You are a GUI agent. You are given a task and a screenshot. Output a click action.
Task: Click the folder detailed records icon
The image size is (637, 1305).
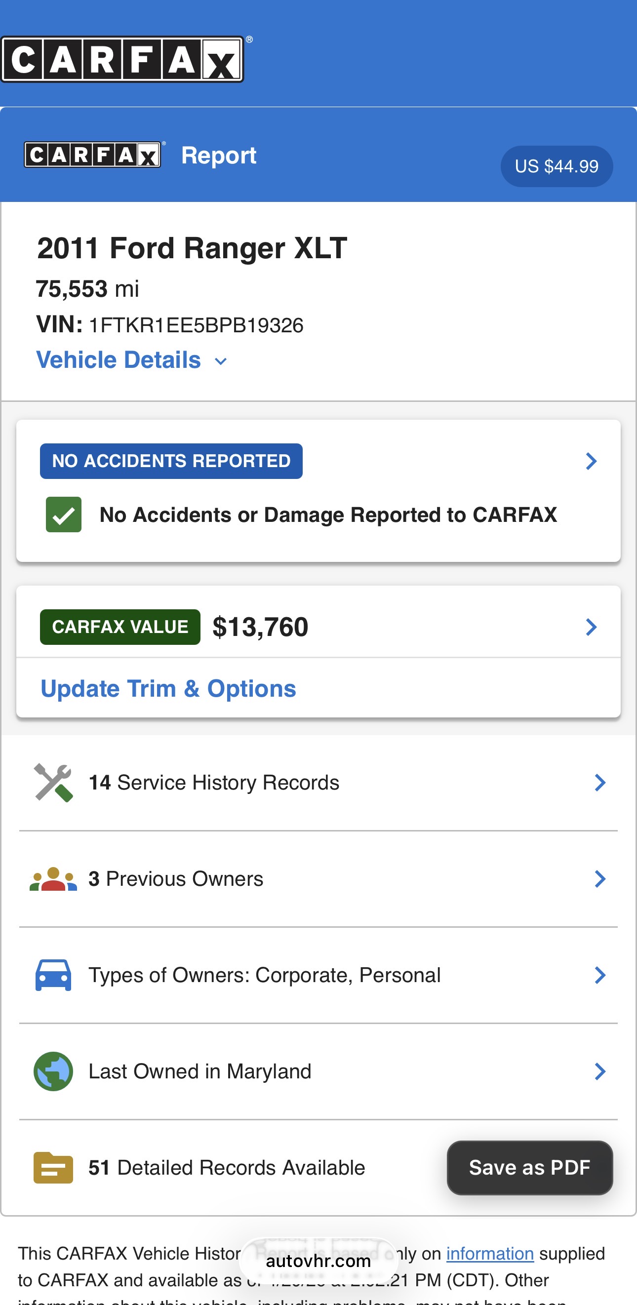(x=53, y=1168)
